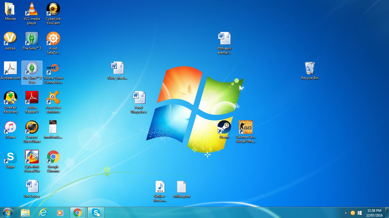Image resolution: width=389 pixels, height=218 pixels.
Task: Select the 20th april example document
Action: (224, 43)
